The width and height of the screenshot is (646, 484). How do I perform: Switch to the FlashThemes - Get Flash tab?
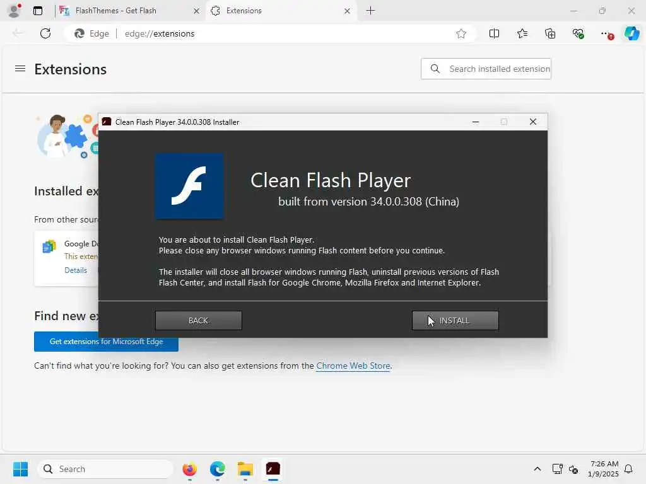coord(129,11)
